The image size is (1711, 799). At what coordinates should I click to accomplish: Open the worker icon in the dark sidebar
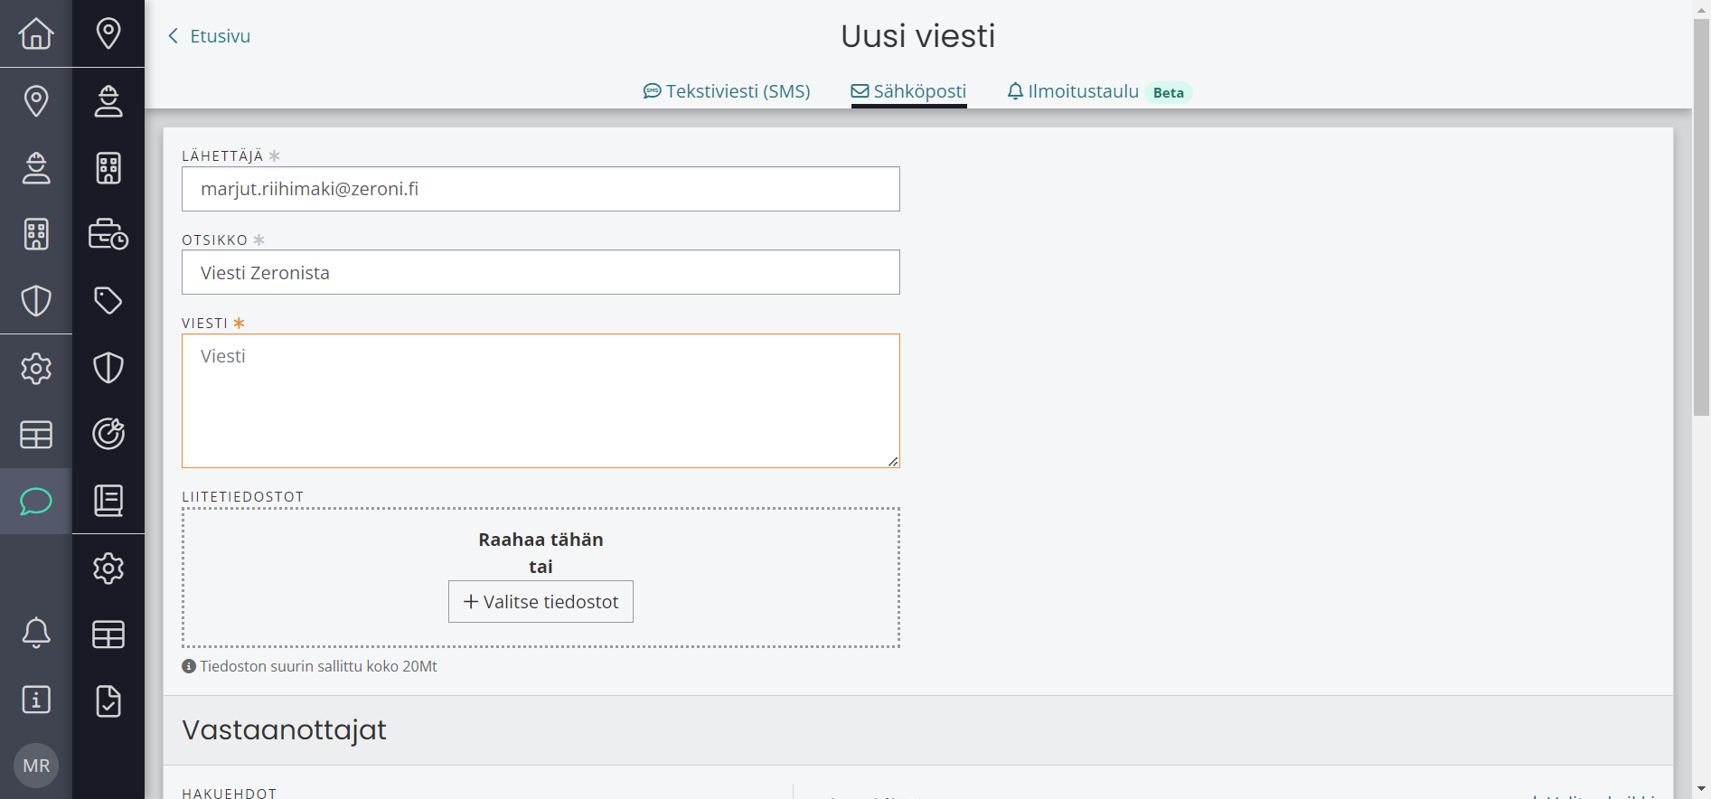point(108,100)
